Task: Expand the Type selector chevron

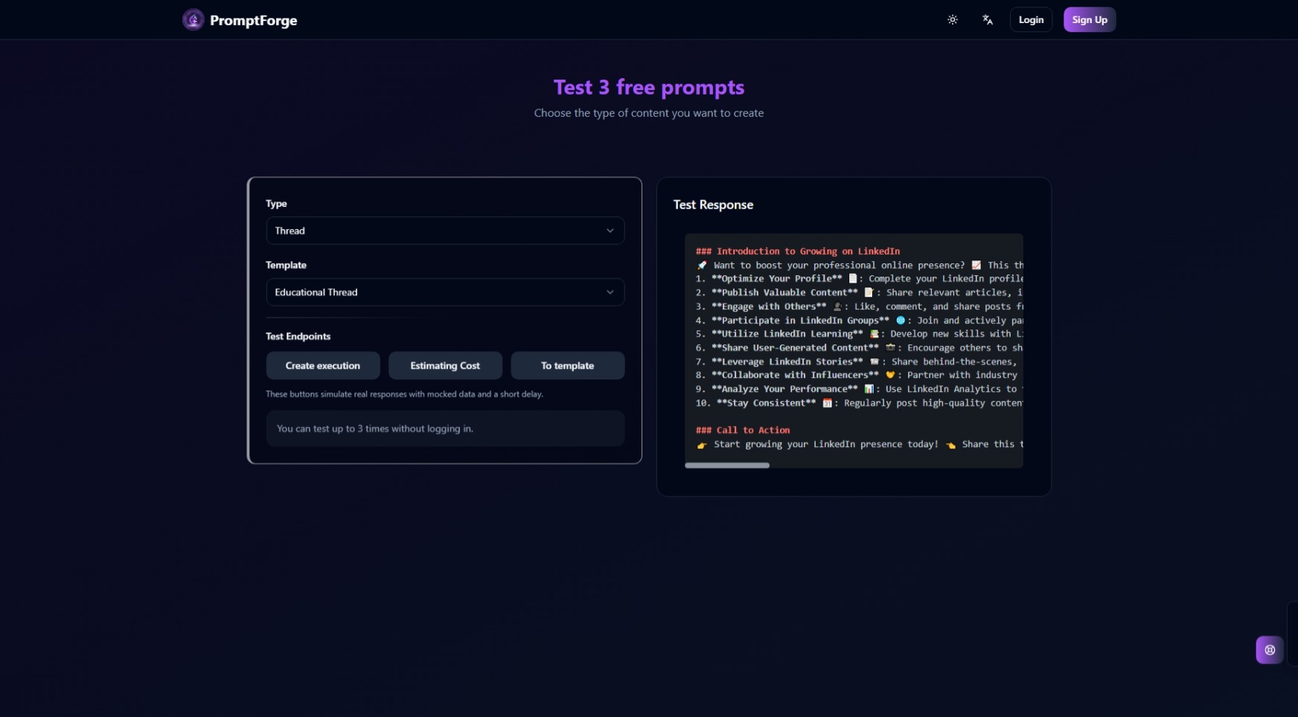Action: click(610, 231)
